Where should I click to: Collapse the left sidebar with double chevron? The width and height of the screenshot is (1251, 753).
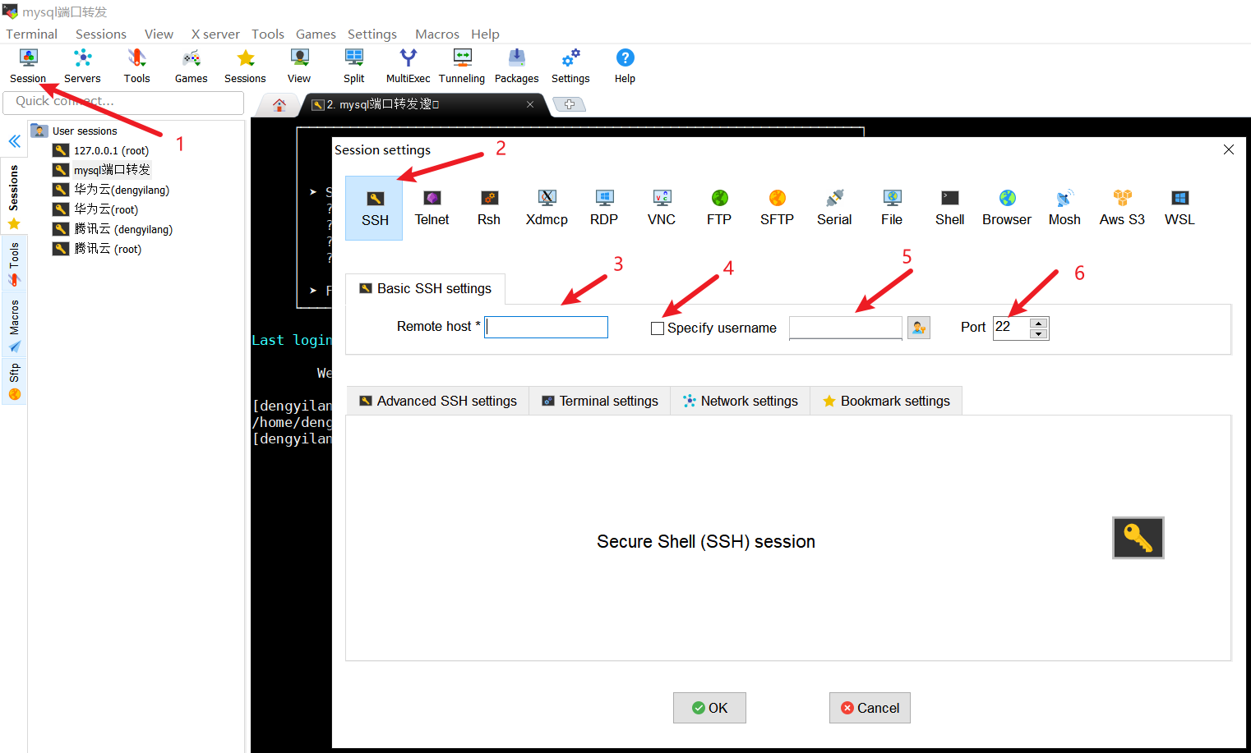pyautogui.click(x=14, y=141)
